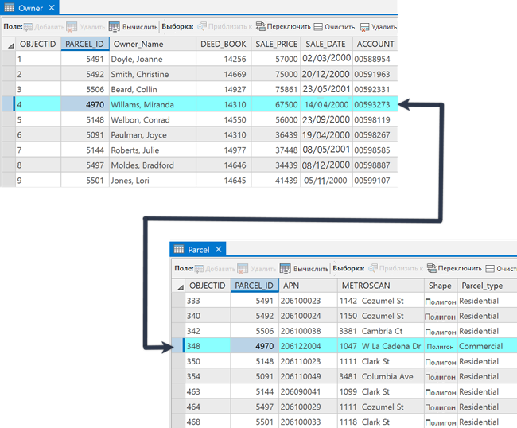
Task: Click Calculate (Вычислить) in Owner table toolbar
Action: [132, 26]
